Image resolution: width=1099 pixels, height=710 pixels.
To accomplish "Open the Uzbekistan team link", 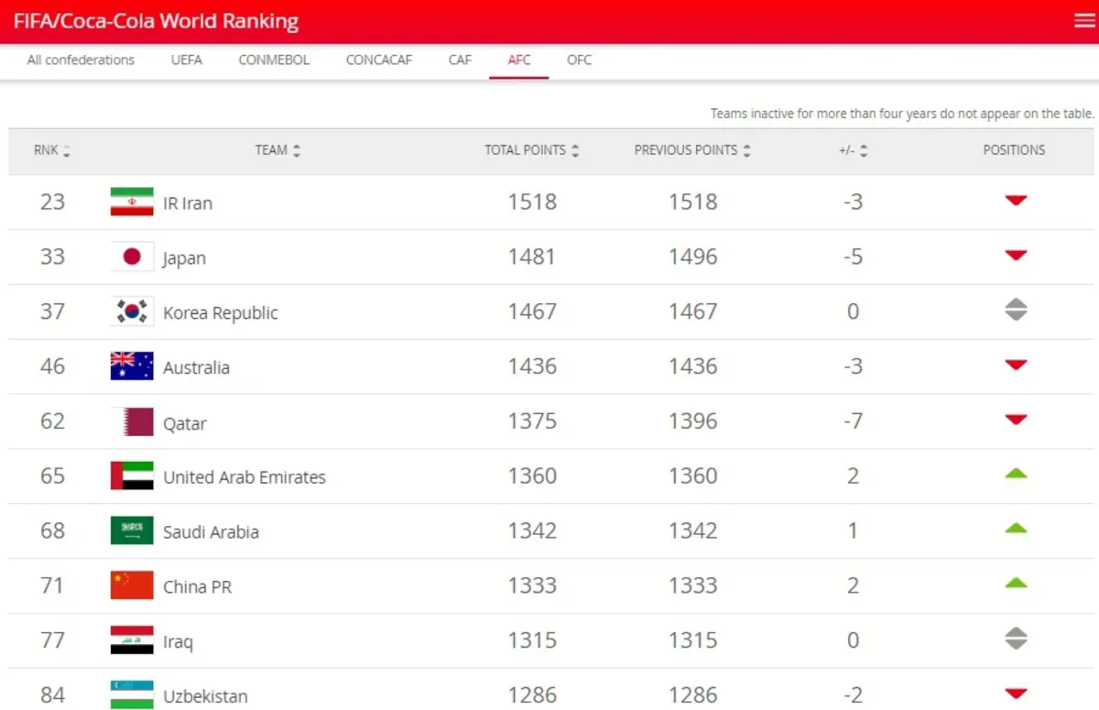I will pyautogui.click(x=205, y=696).
